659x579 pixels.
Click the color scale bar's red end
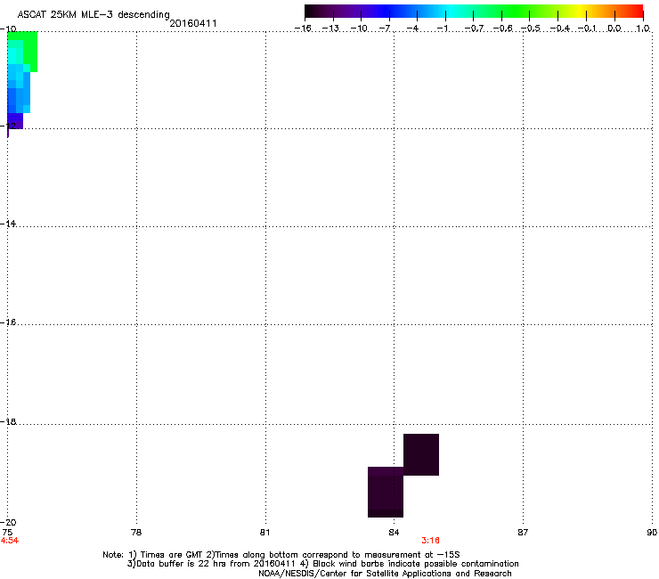pos(637,12)
